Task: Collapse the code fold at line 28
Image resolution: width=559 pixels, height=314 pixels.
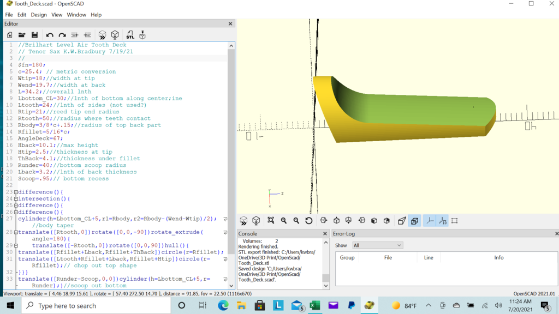Action: pos(16,232)
